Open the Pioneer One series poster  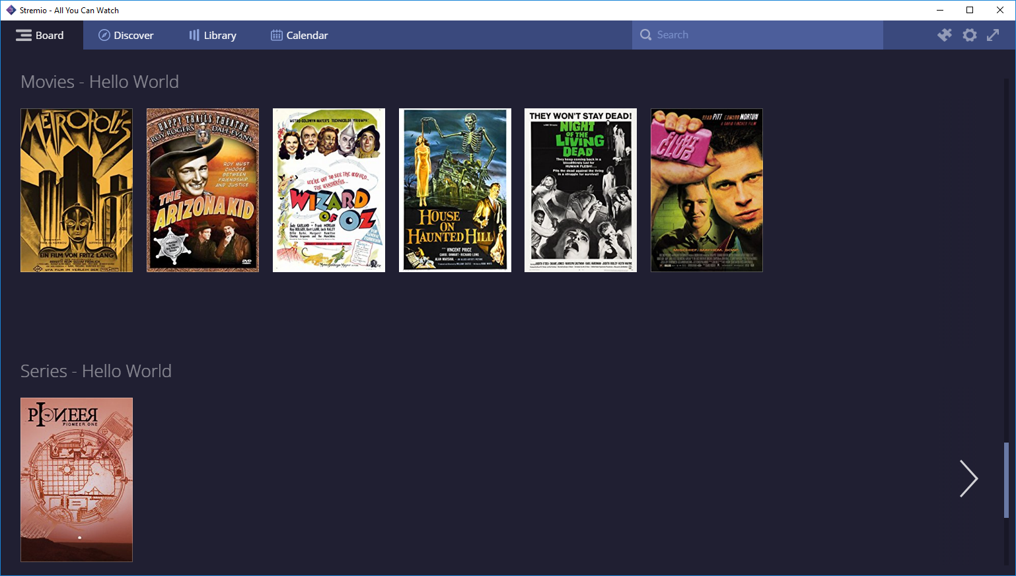[77, 480]
